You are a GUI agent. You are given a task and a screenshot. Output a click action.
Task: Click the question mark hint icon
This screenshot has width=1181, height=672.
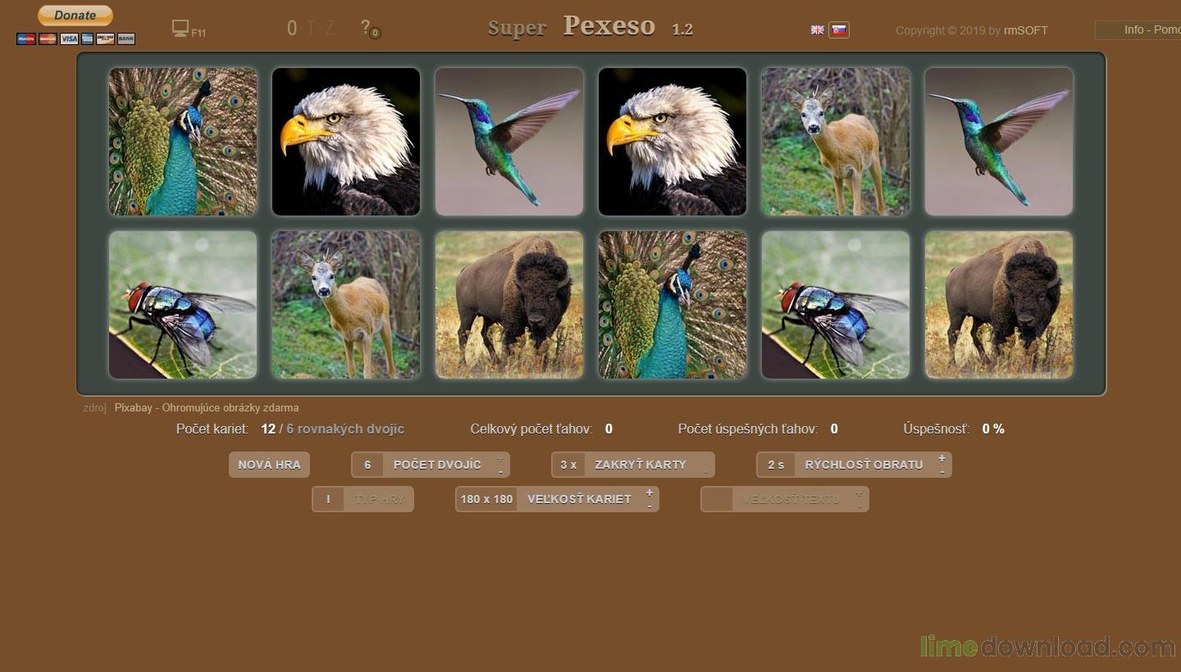click(367, 28)
